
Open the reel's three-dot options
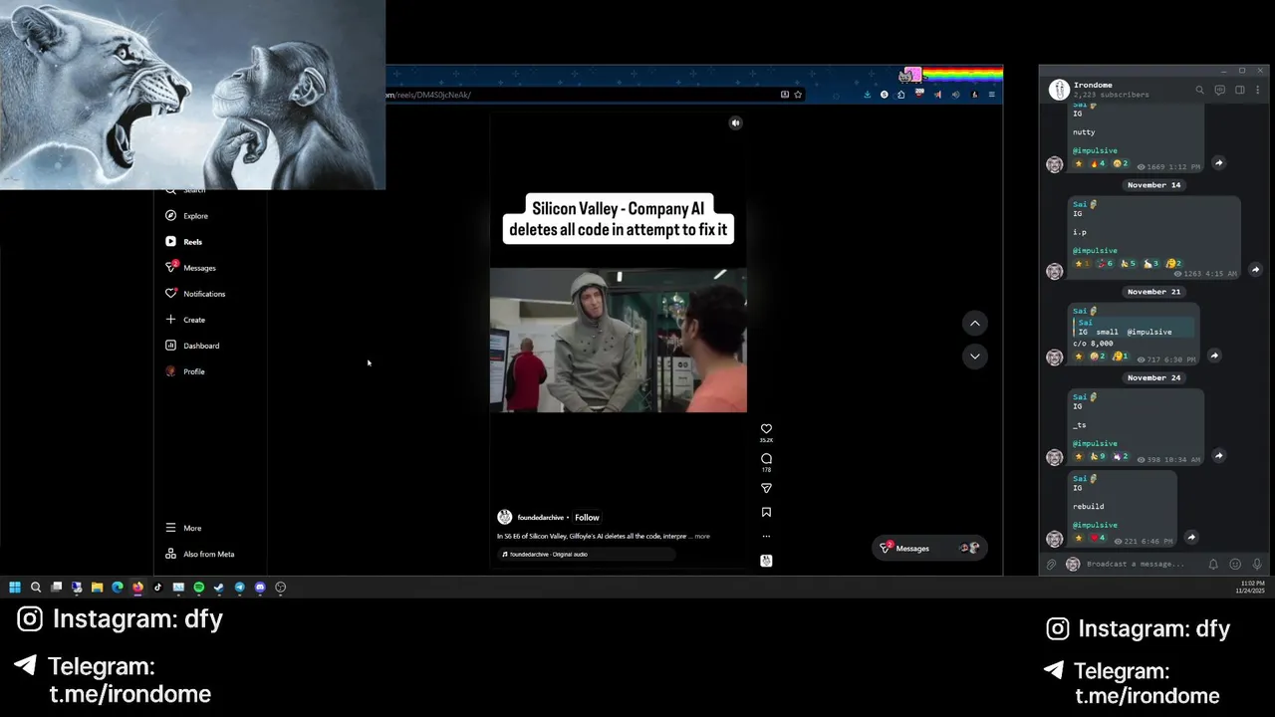[766, 536]
